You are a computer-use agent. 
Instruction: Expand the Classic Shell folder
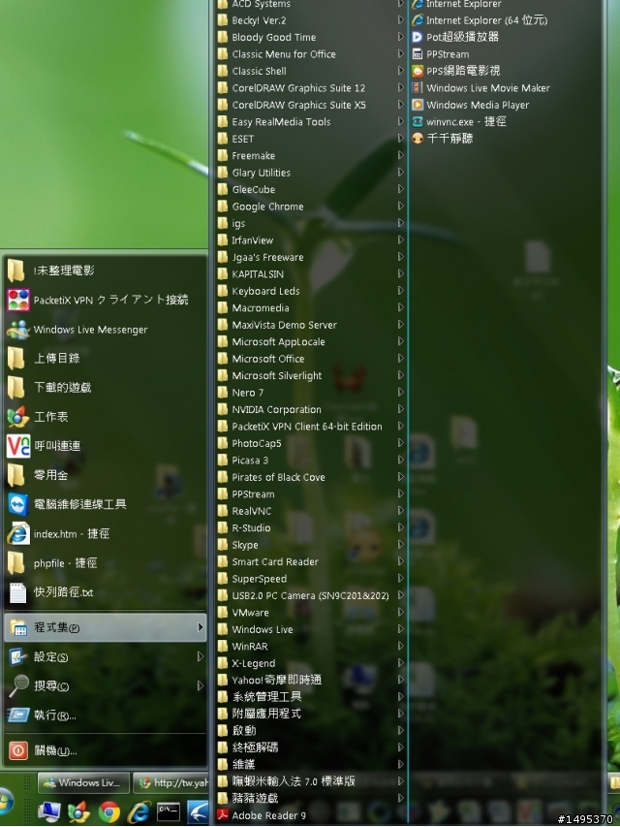click(x=311, y=71)
